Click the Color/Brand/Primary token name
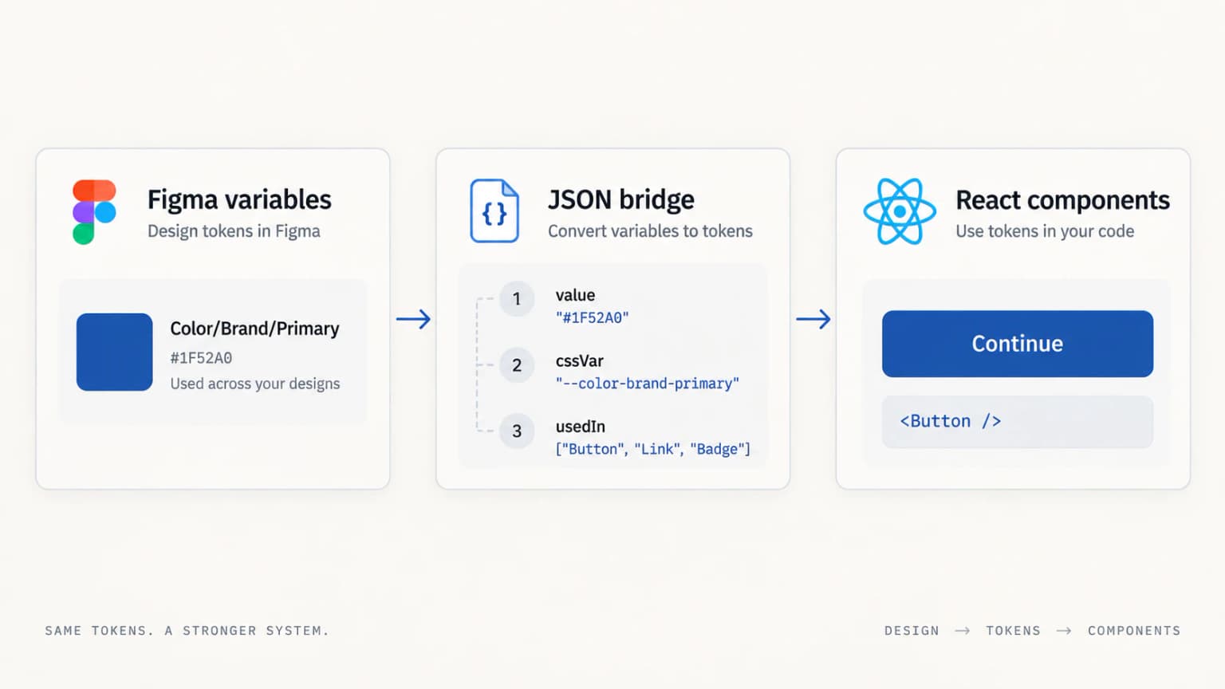1225x689 pixels. pos(254,329)
